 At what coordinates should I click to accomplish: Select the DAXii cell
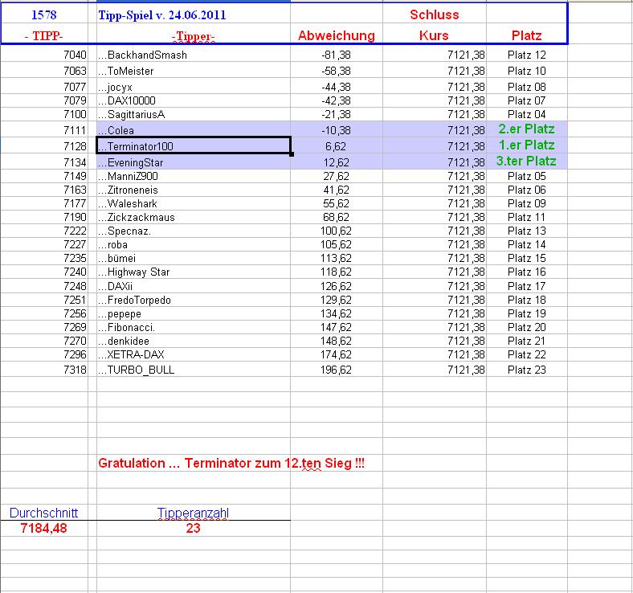[x=194, y=286]
